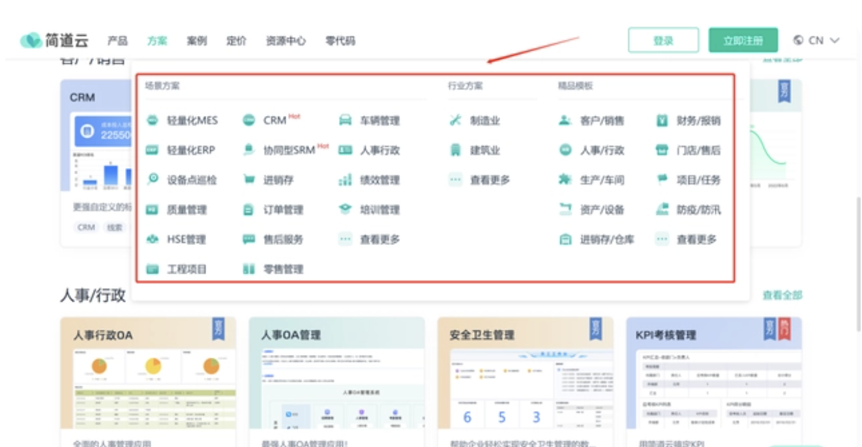Expand 查看更多 under 行业方案
Viewport: 862px width, 447px height.
(x=489, y=180)
